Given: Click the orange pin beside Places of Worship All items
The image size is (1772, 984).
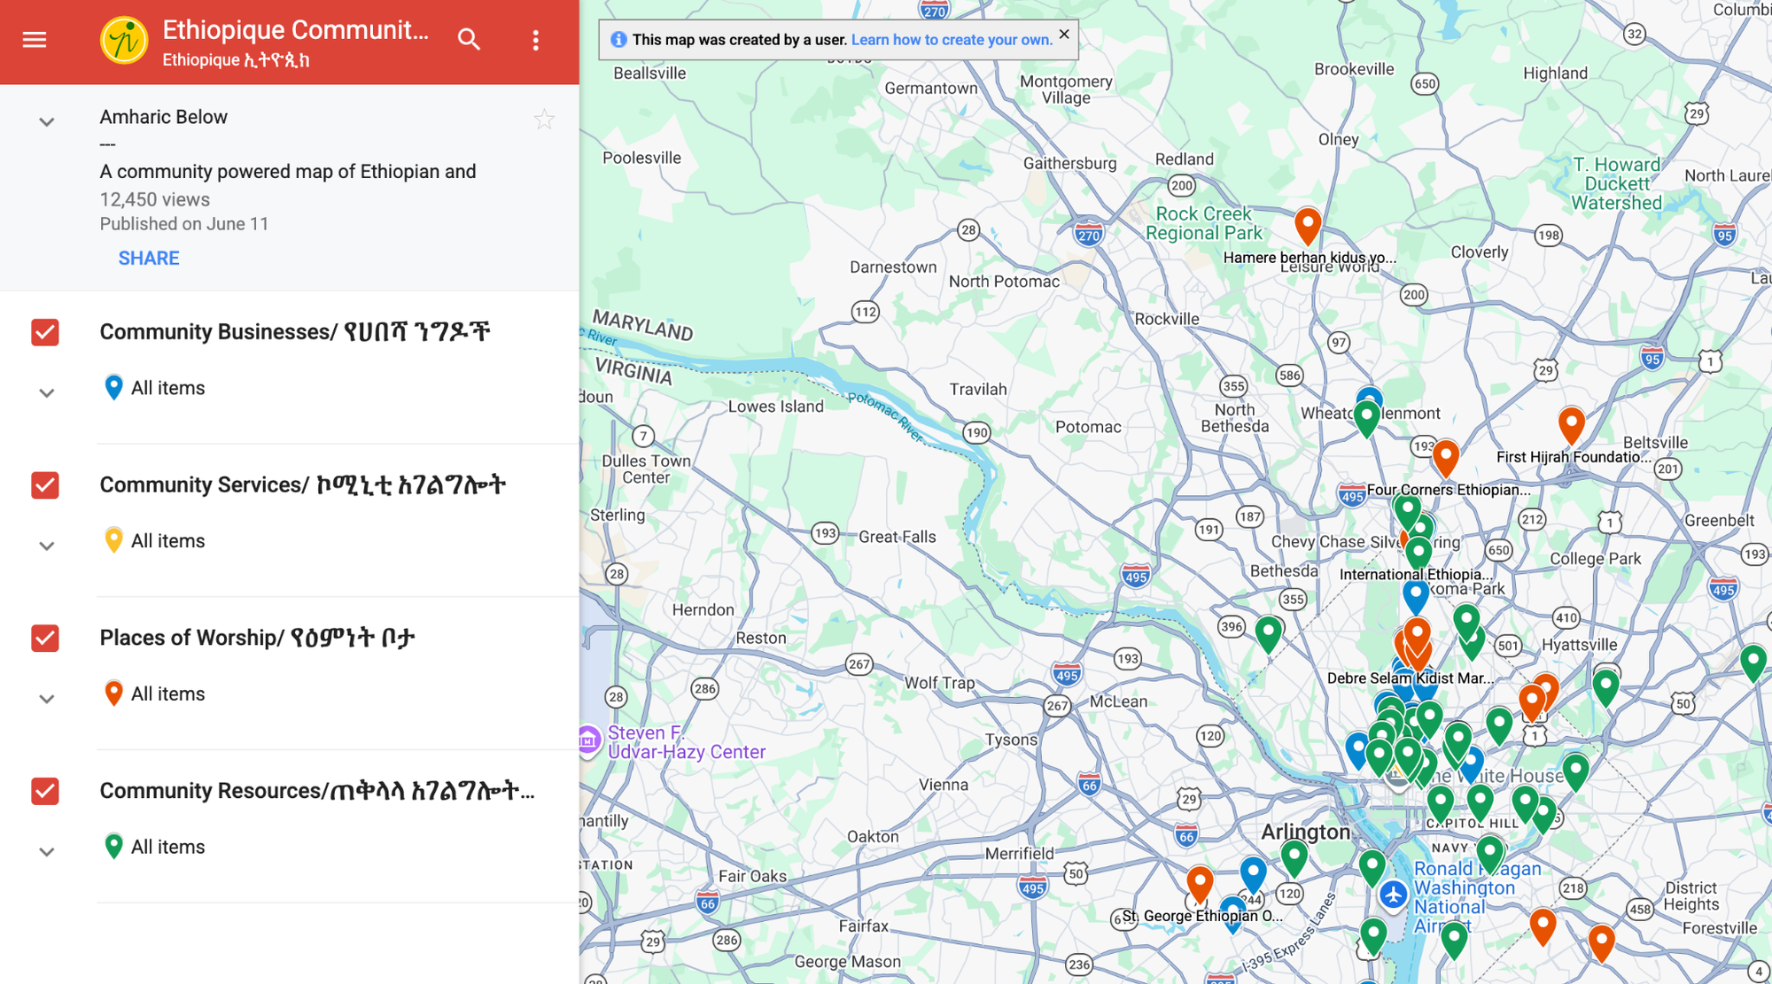Looking at the screenshot, I should tap(113, 693).
